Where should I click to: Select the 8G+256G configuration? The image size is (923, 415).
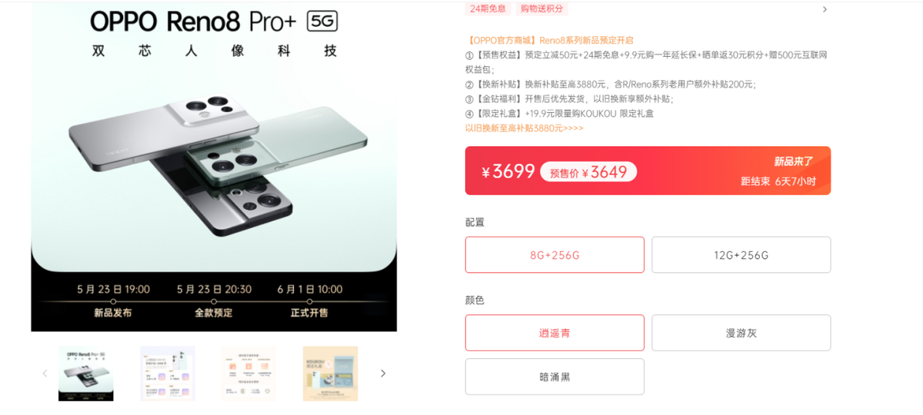pos(555,254)
